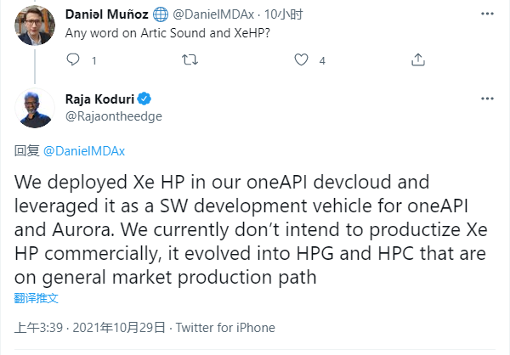
Task: Like the tweet with the heart icon
Action: pyautogui.click(x=301, y=59)
